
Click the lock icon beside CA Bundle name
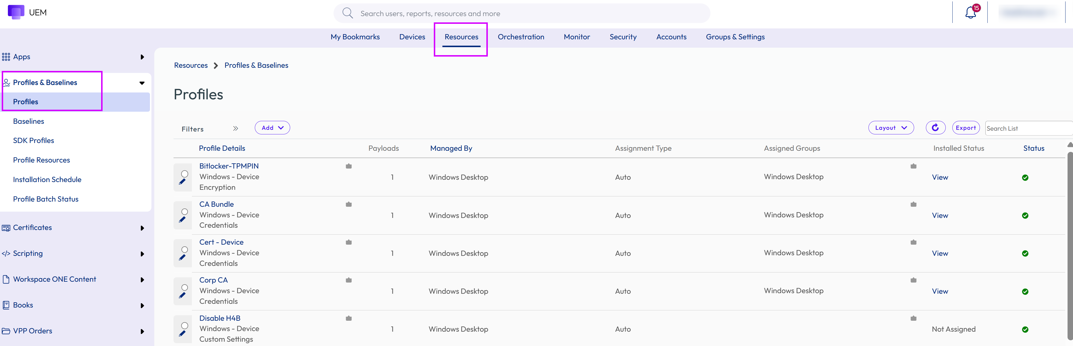[349, 204]
